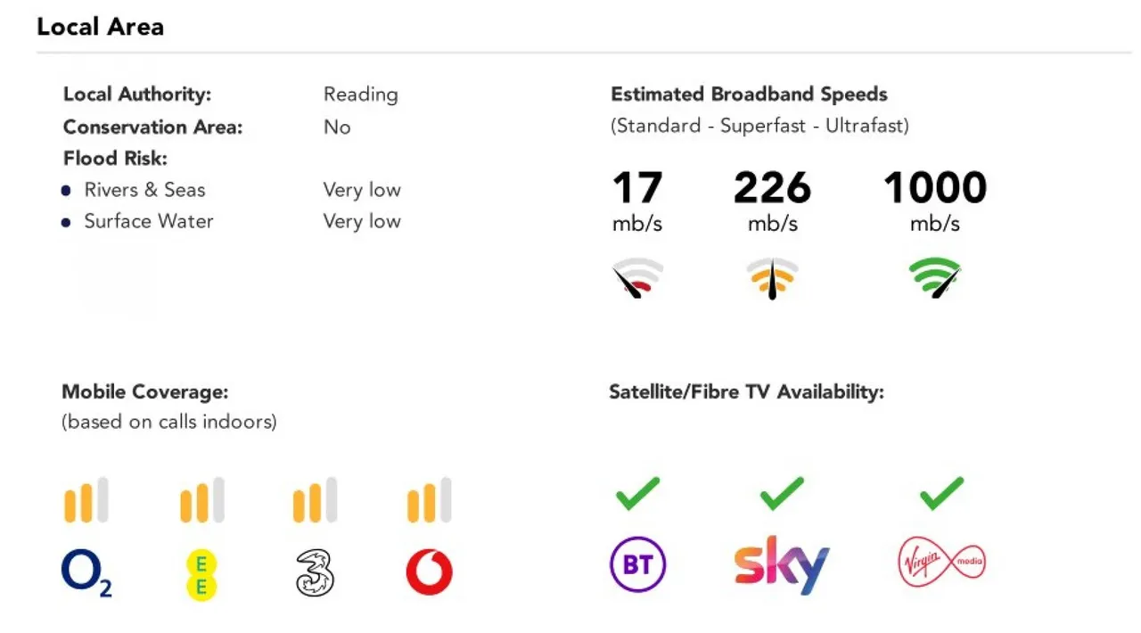The width and height of the screenshot is (1141, 633).
Task: Click the orange superfast speed gauge icon
Action: (x=772, y=278)
